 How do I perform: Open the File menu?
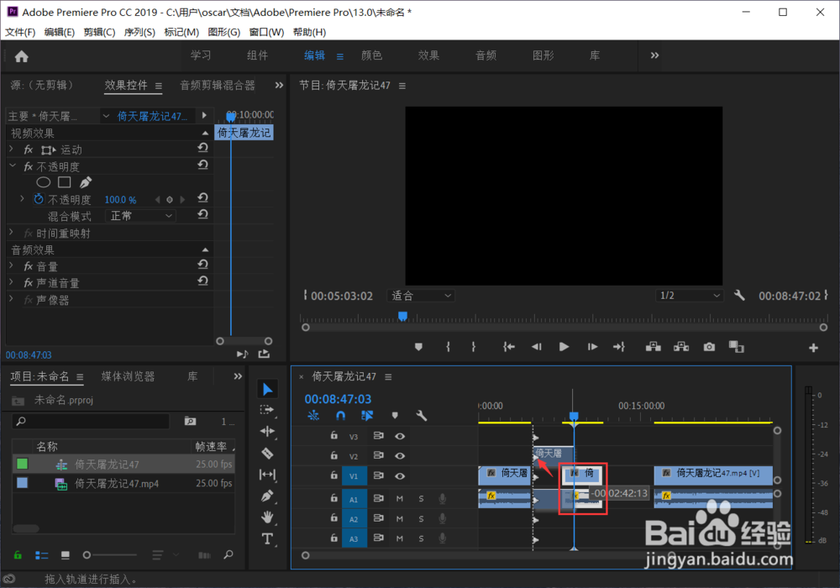(20, 32)
